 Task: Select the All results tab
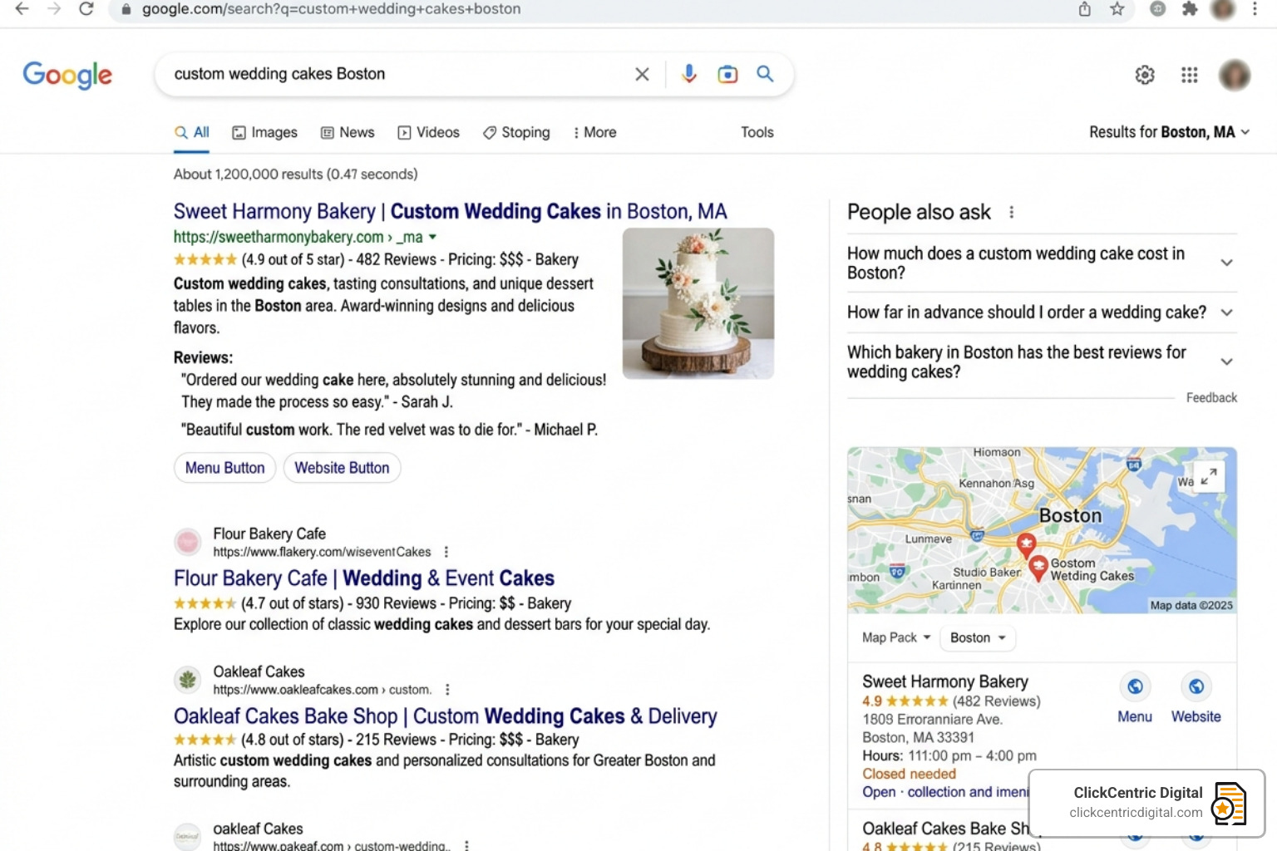tap(192, 132)
